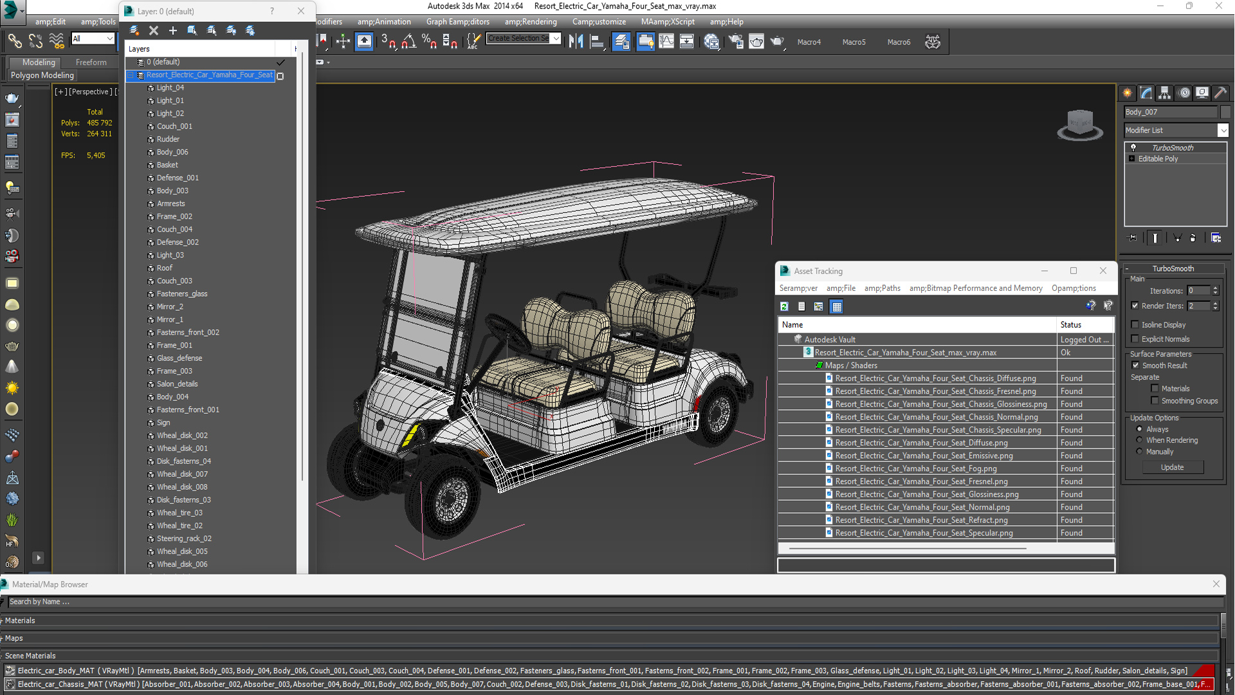
Task: Select the When Rendering radio button
Action: click(1140, 440)
